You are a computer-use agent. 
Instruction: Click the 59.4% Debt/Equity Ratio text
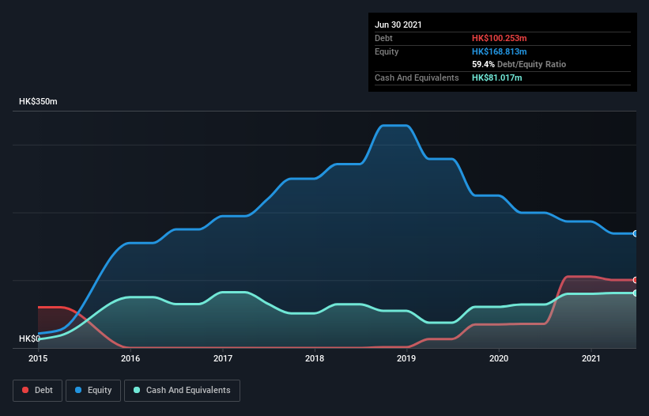click(519, 64)
